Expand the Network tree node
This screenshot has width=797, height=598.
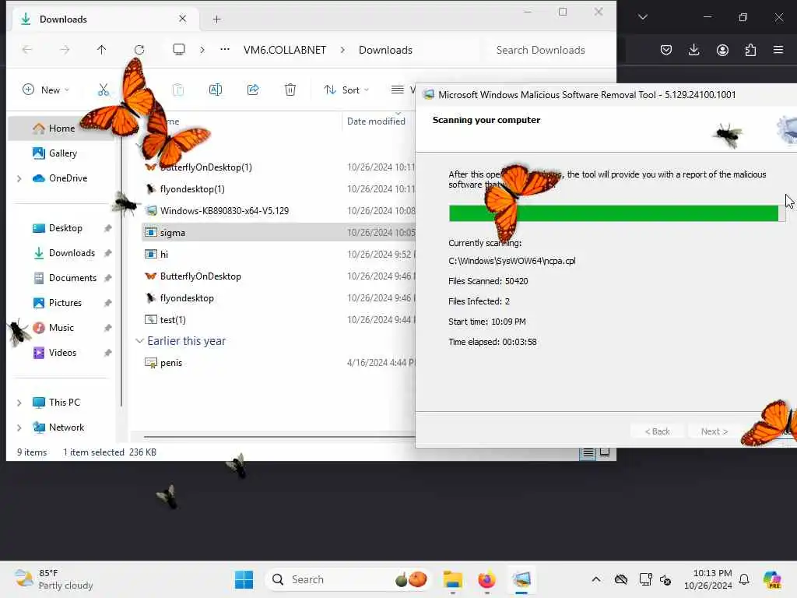click(19, 427)
